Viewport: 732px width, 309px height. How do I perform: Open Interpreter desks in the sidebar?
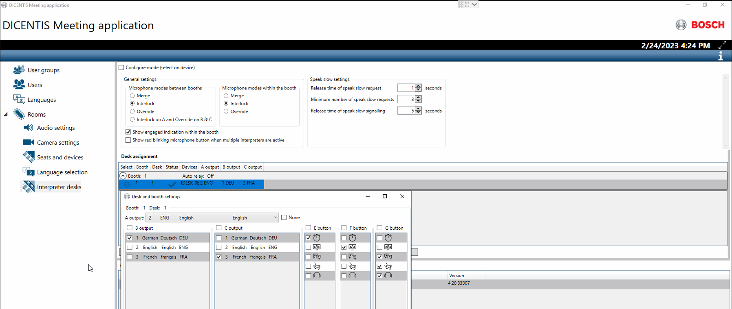[x=59, y=187]
